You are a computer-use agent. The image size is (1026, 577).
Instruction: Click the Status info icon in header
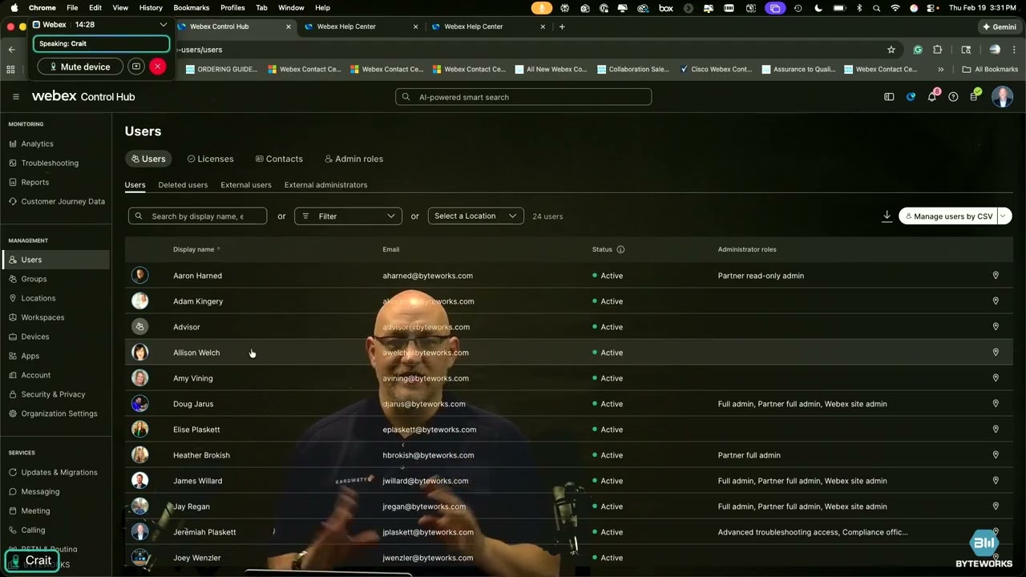coord(620,249)
